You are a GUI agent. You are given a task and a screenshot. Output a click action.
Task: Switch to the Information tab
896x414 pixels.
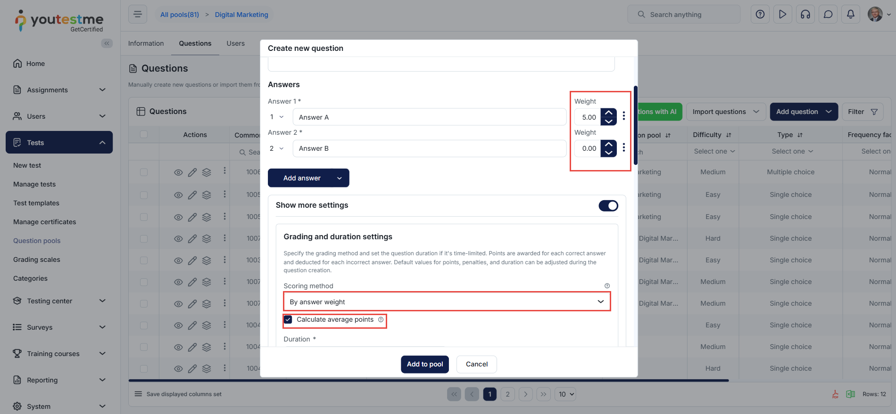pyautogui.click(x=146, y=43)
